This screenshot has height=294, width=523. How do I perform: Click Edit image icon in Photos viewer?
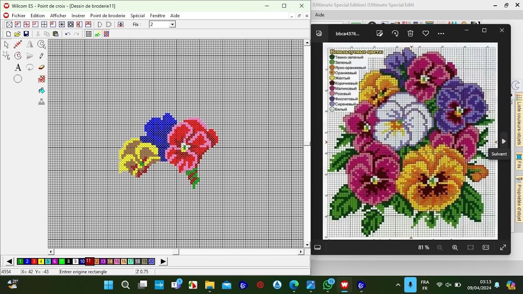click(x=380, y=33)
